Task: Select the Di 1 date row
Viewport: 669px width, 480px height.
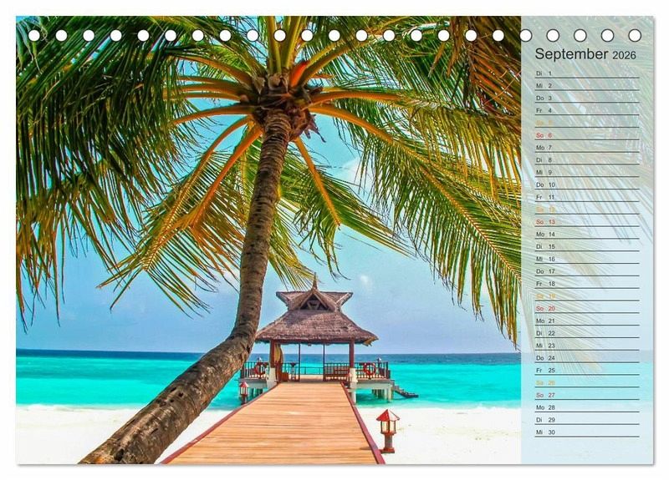Action: [586, 73]
